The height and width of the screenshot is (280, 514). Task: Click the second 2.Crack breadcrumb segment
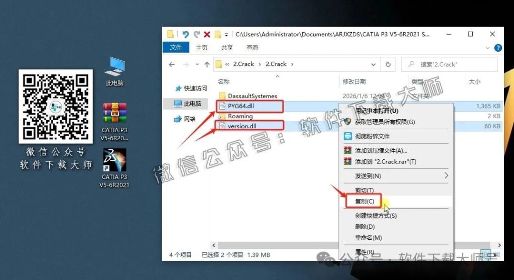(x=276, y=64)
